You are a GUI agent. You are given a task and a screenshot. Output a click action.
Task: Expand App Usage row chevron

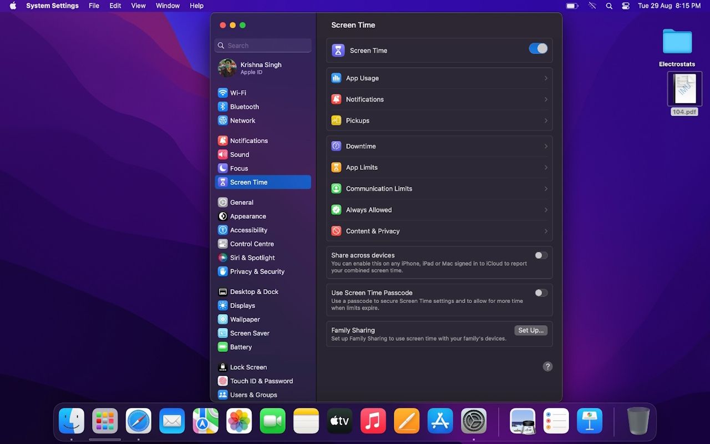[x=545, y=78]
